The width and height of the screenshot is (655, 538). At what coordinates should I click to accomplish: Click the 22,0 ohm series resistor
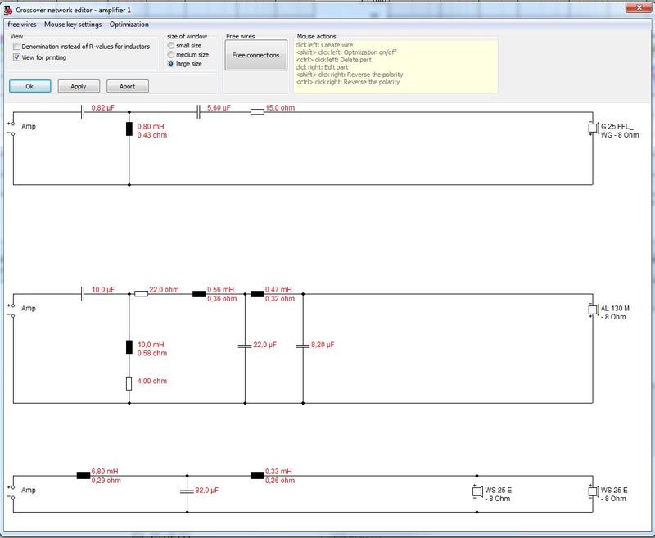[141, 294]
